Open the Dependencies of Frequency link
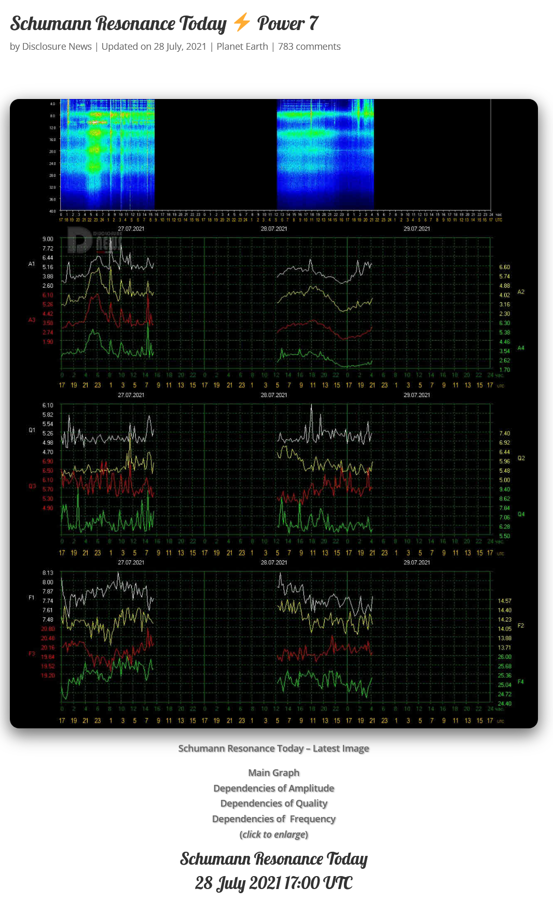 (x=274, y=819)
